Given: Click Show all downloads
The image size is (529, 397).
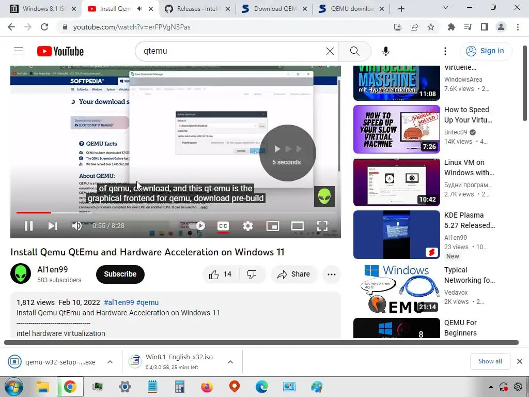Looking at the screenshot, I should 490,361.
